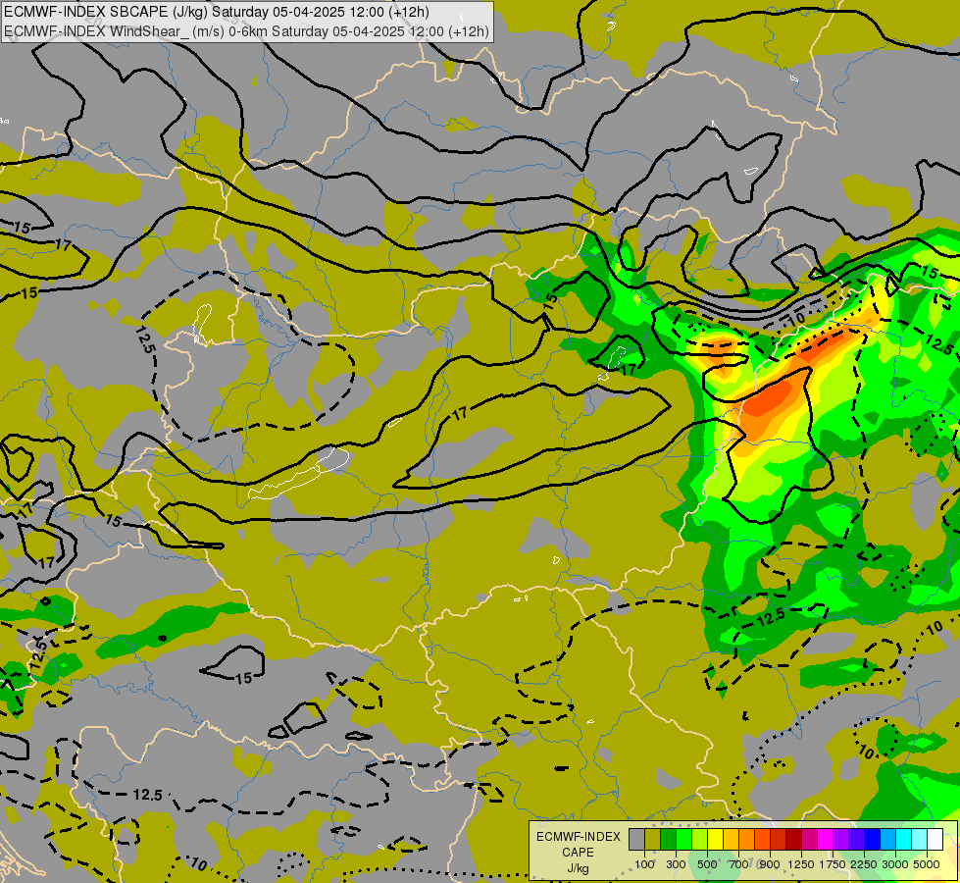The image size is (960, 883).
Task: Click the legend value 900
Action: (x=770, y=864)
